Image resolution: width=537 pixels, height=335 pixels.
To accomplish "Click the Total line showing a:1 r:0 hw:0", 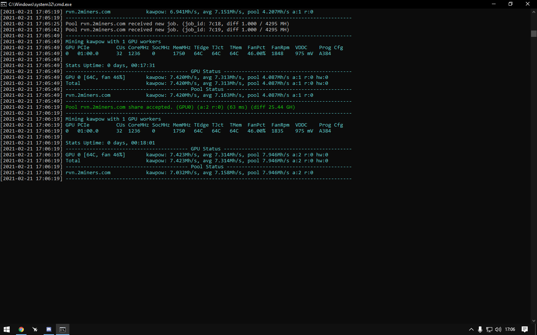I will pyautogui.click(x=197, y=83).
